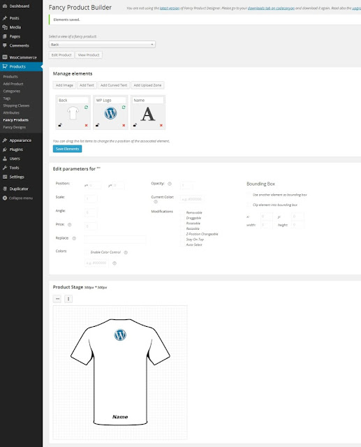The height and width of the screenshot is (447, 361).
Task: Remove the Name element via red X
Action: pos(161,126)
